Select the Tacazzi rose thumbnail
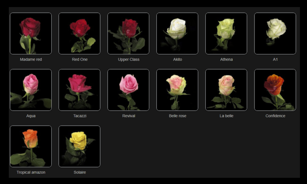The height and width of the screenshot is (184, 307). coord(80,90)
